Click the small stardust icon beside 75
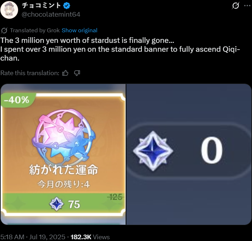Viewport: 252px width, 241px height. [56, 204]
